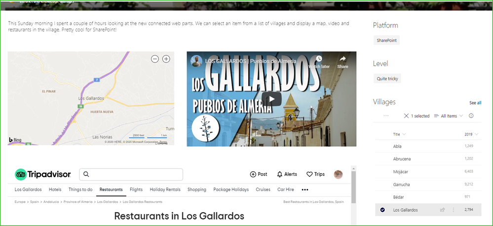Click Los Gallardos label on map
The image size is (493, 226).
[91, 98]
